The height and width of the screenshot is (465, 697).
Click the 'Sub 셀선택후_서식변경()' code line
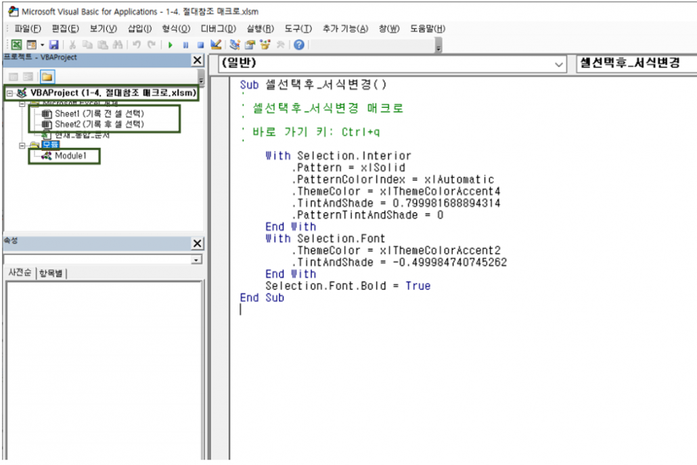[x=313, y=85]
